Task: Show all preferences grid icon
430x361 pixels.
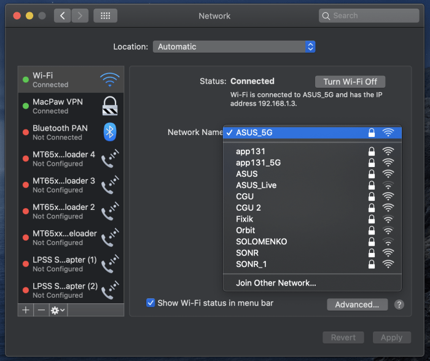Action: tap(105, 15)
